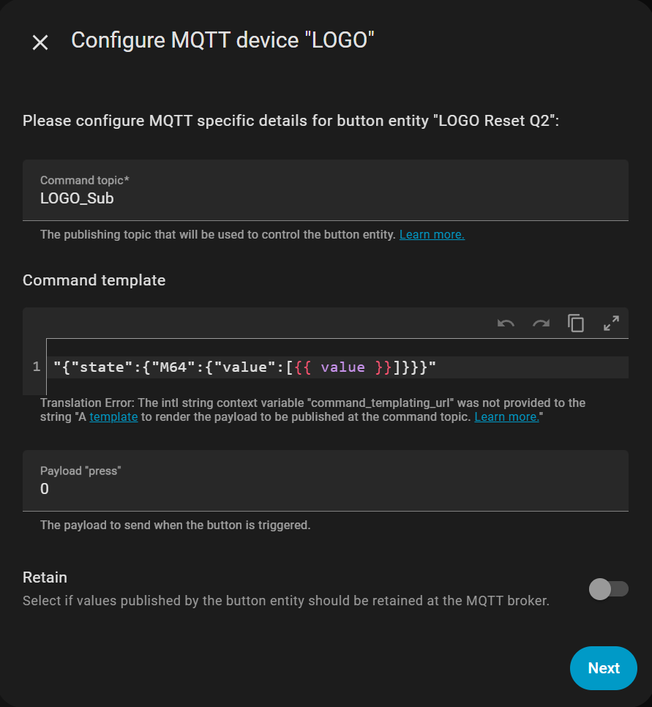The height and width of the screenshot is (707, 652).
Task: Click the Command template heading
Action: (x=94, y=280)
